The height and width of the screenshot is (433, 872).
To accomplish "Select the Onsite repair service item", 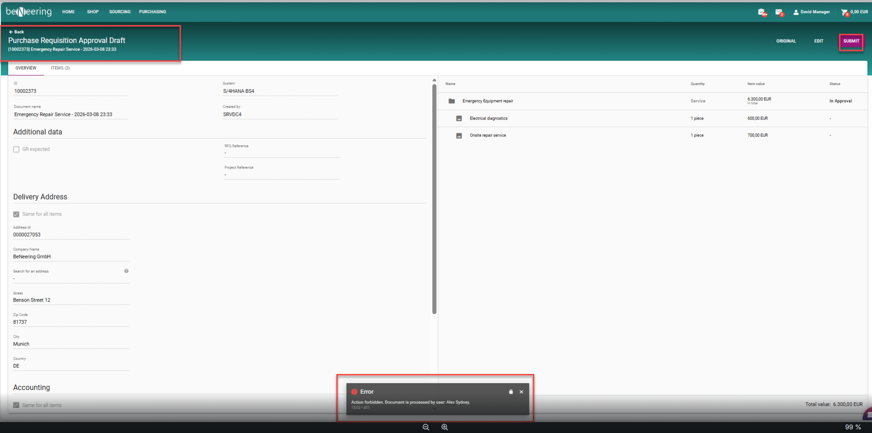I will [x=488, y=135].
